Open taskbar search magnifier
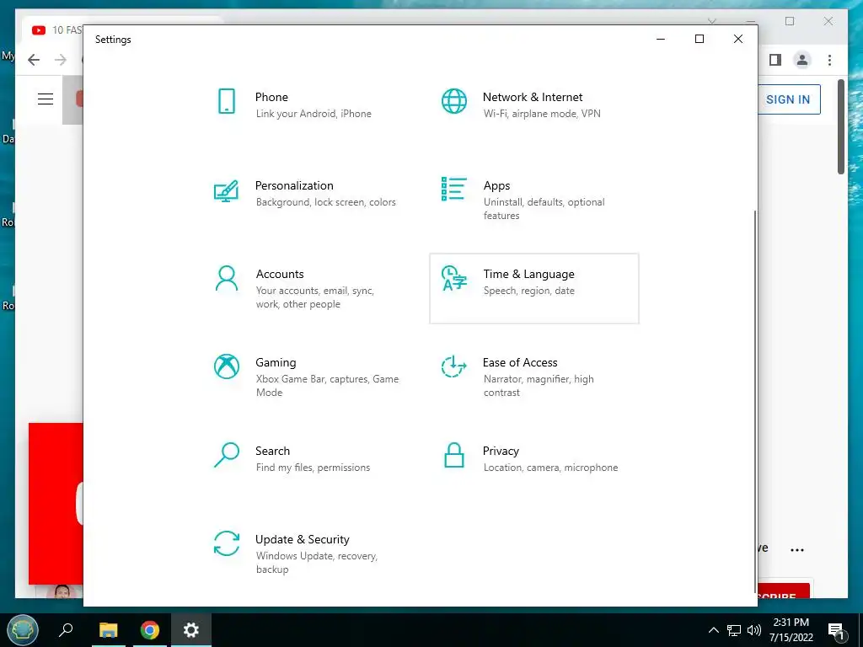Viewport: 863px width, 647px height. pos(66,630)
